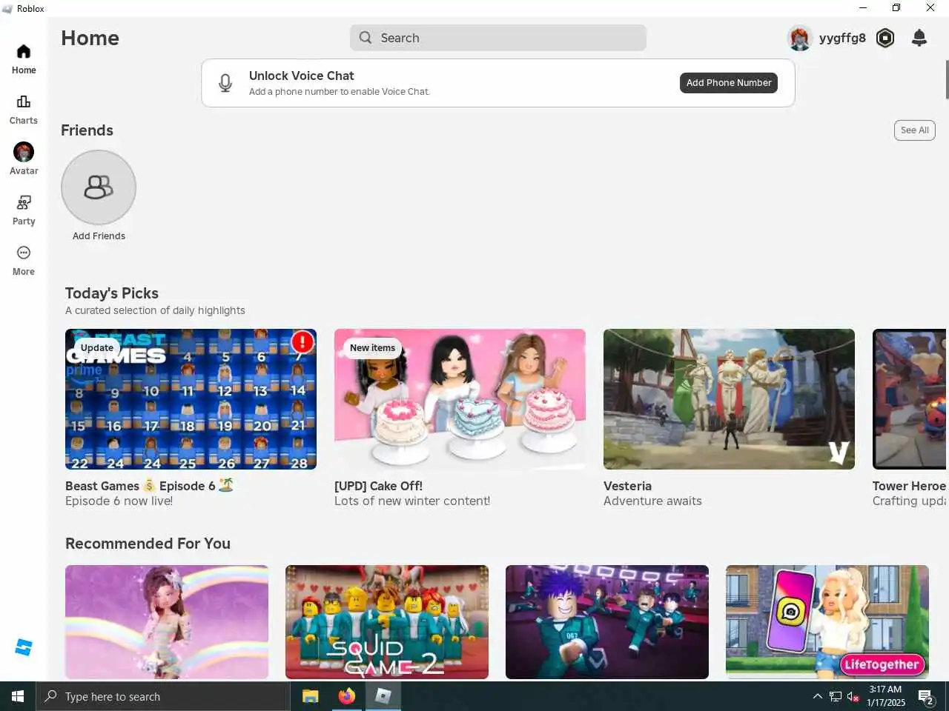Open the Robux currency icon
The height and width of the screenshot is (711, 949).
(885, 38)
